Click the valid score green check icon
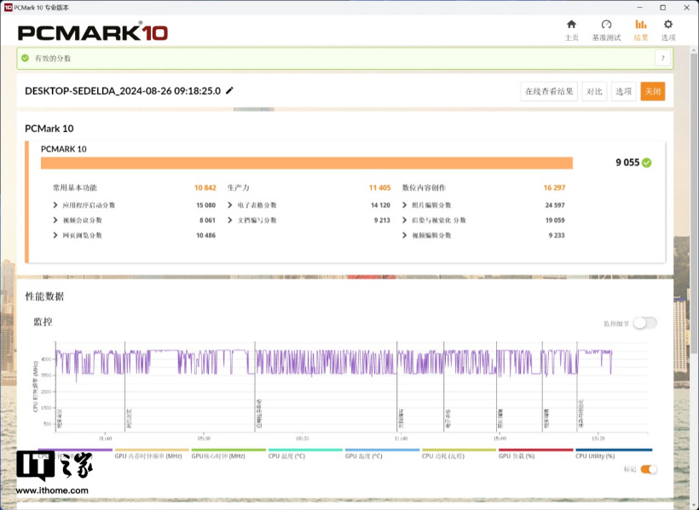This screenshot has height=510, width=699. (x=26, y=58)
